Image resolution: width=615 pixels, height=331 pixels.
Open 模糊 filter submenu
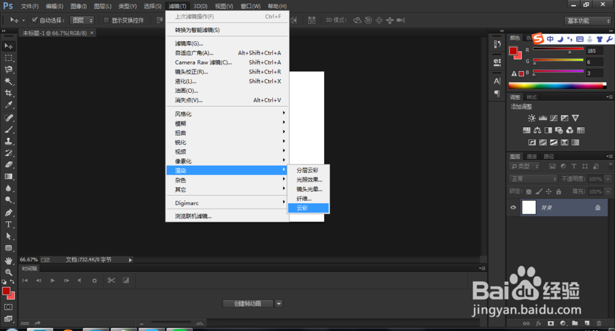pos(227,123)
